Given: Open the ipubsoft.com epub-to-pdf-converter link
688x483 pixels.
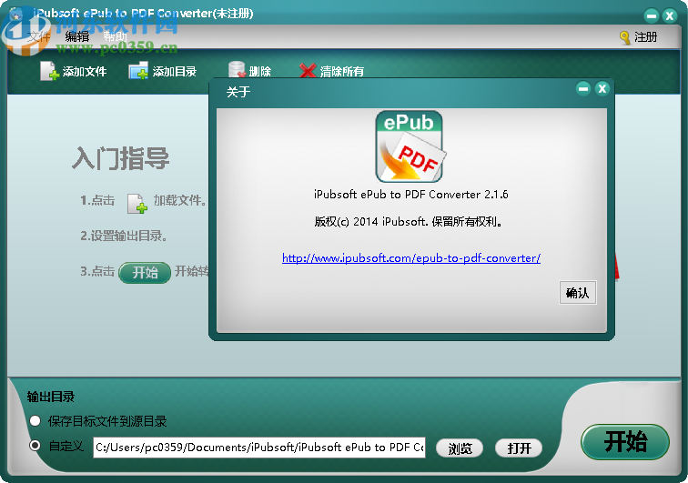Looking at the screenshot, I should [411, 258].
